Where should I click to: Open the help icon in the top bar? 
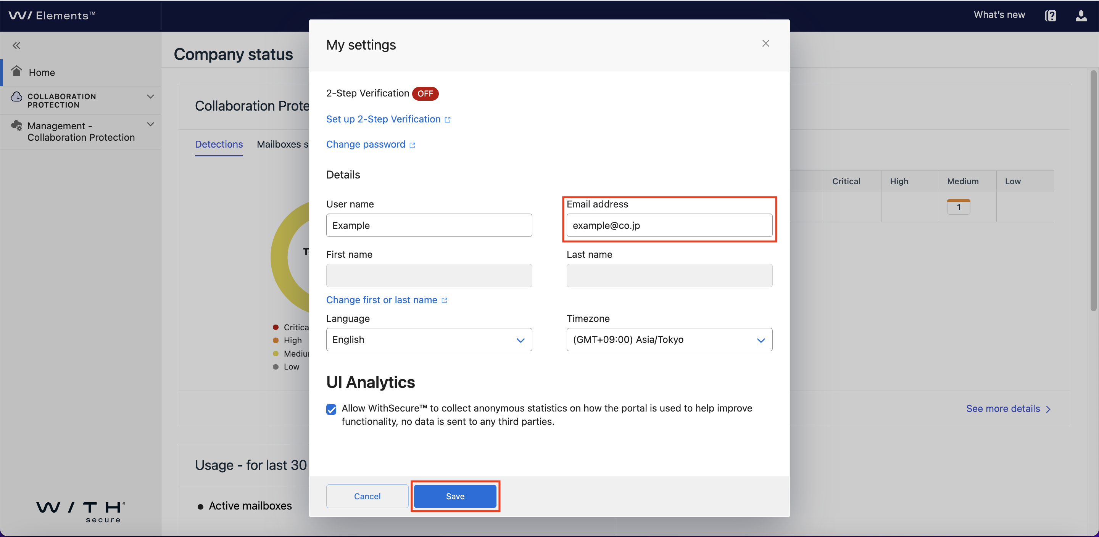coord(1051,16)
